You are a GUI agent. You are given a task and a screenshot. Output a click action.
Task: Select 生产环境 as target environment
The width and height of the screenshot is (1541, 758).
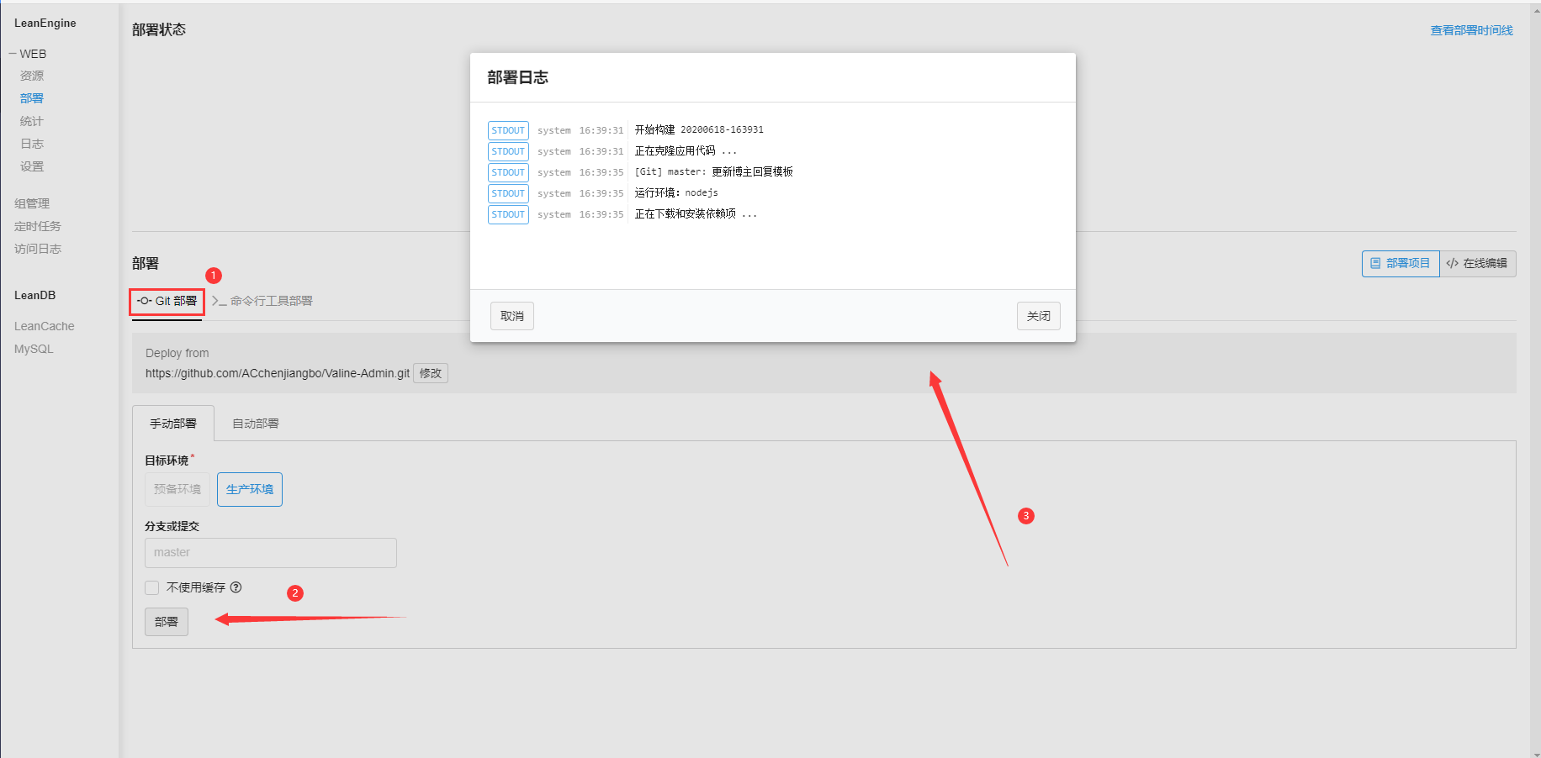(x=250, y=489)
